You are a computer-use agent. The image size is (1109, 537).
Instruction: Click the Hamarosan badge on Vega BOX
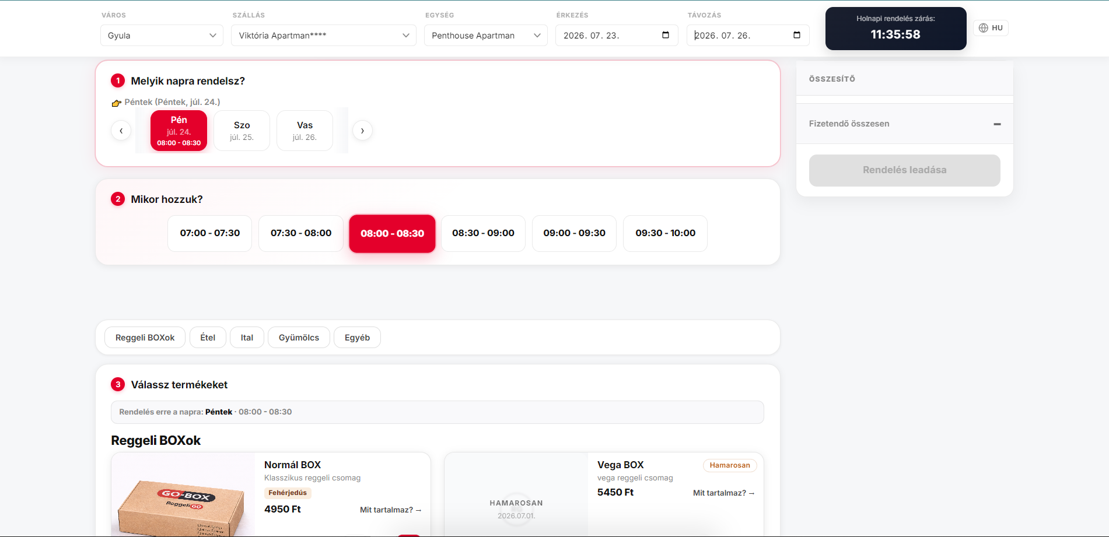tap(730, 465)
